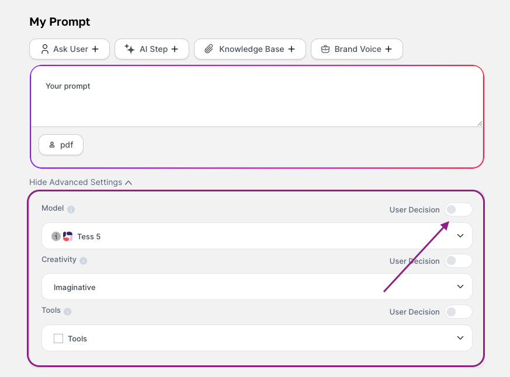Open the Tess 5 model dropdown
Screen dimensions: 510x377
257,236
